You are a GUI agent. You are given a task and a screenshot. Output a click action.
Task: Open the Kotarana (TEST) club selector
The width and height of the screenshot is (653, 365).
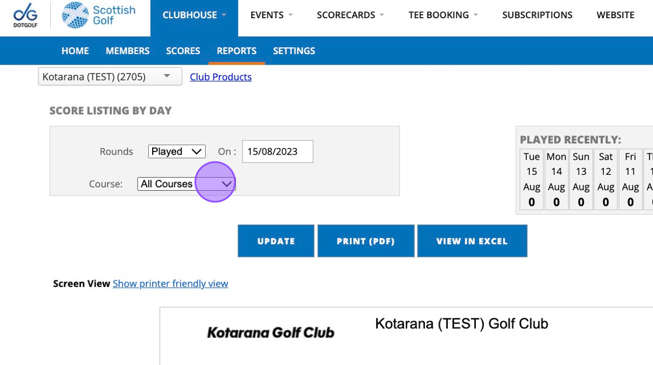(x=110, y=76)
